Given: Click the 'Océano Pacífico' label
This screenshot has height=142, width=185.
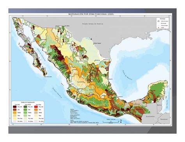Looking at the screenshot, I should pyautogui.click(x=57, y=93).
